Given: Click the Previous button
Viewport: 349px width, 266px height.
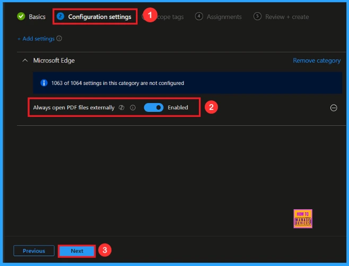Looking at the screenshot, I should tap(34, 251).
